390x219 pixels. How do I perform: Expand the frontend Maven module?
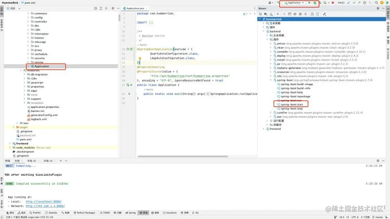(263, 129)
